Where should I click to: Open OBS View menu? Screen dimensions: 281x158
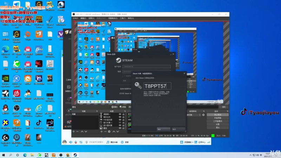click(x=91, y=18)
